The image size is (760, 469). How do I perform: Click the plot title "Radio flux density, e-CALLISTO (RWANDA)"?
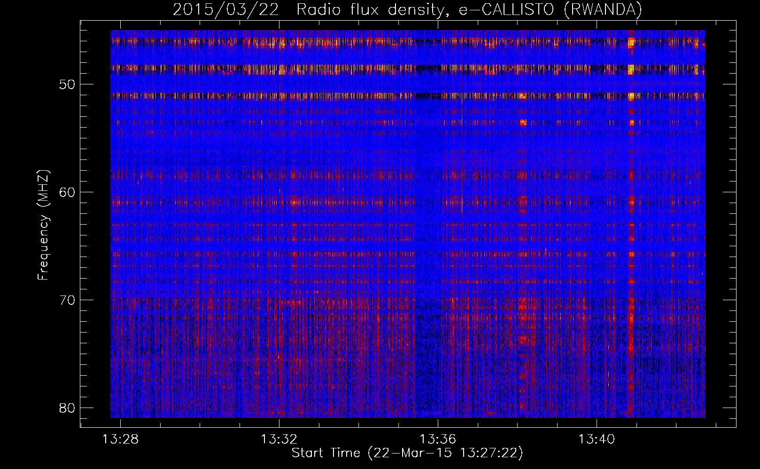click(470, 10)
